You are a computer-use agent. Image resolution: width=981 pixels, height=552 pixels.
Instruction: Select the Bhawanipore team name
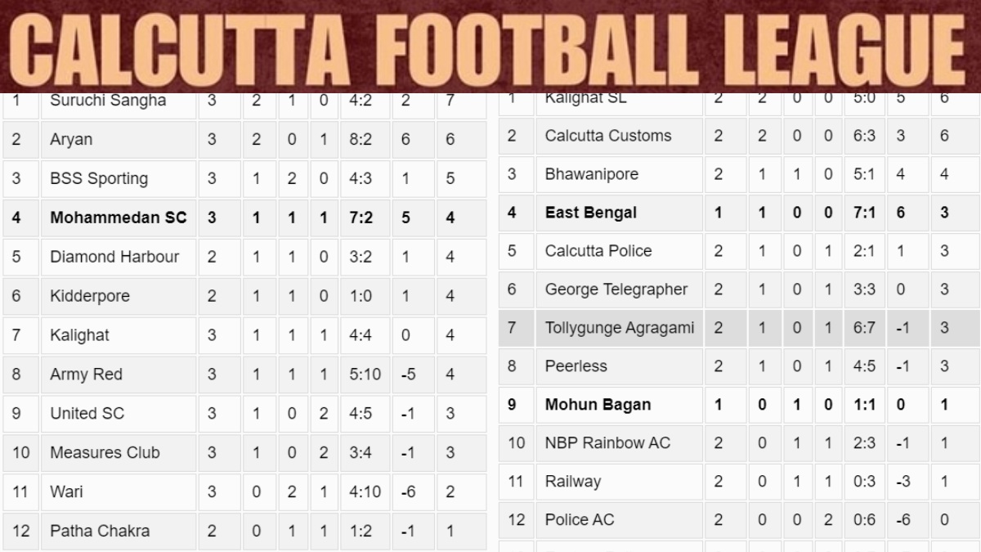(x=591, y=174)
